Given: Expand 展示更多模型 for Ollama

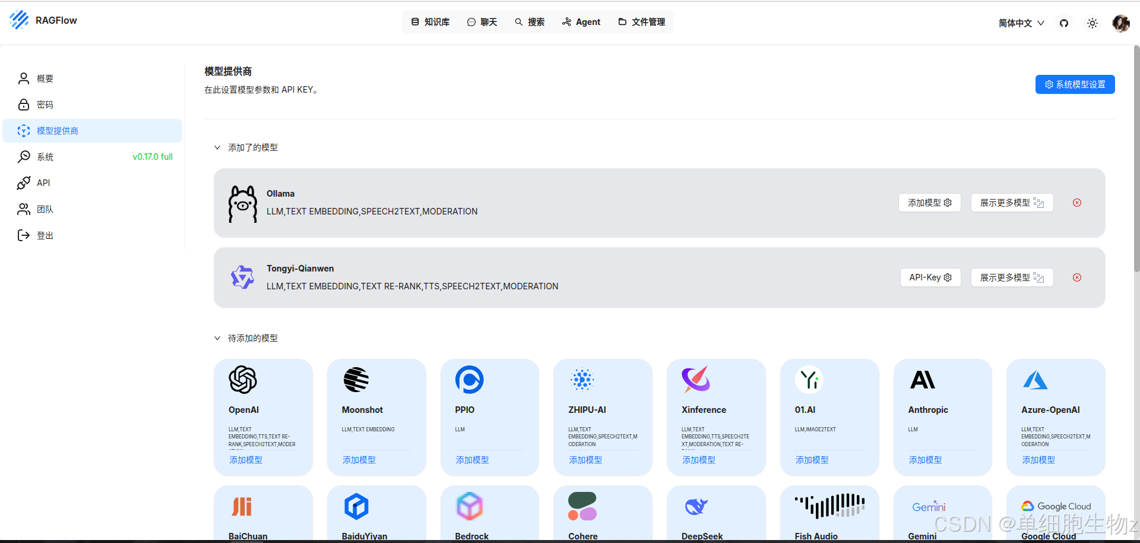Looking at the screenshot, I should 1012,203.
